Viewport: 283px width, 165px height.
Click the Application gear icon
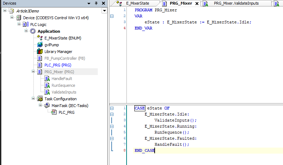point(33,31)
